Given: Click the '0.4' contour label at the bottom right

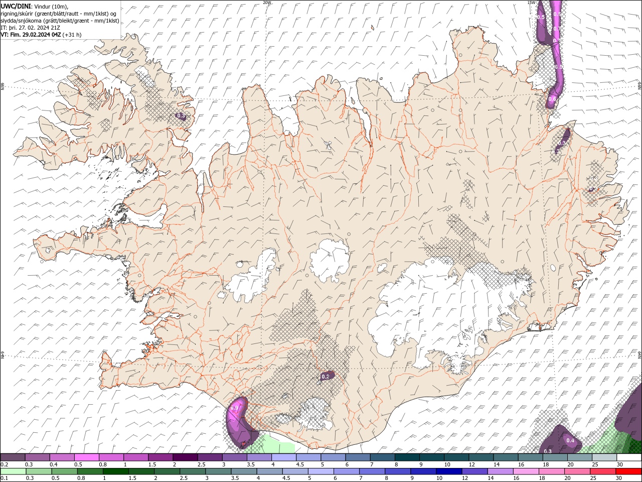Looking at the screenshot, I should click(570, 441).
